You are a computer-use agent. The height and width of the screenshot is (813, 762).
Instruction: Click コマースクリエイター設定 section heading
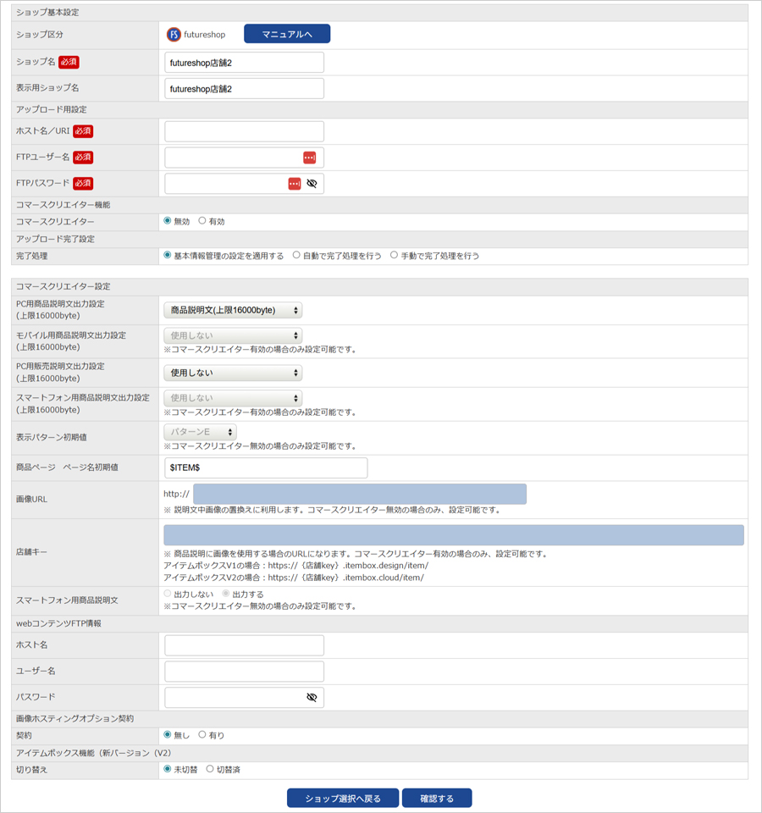coord(63,286)
